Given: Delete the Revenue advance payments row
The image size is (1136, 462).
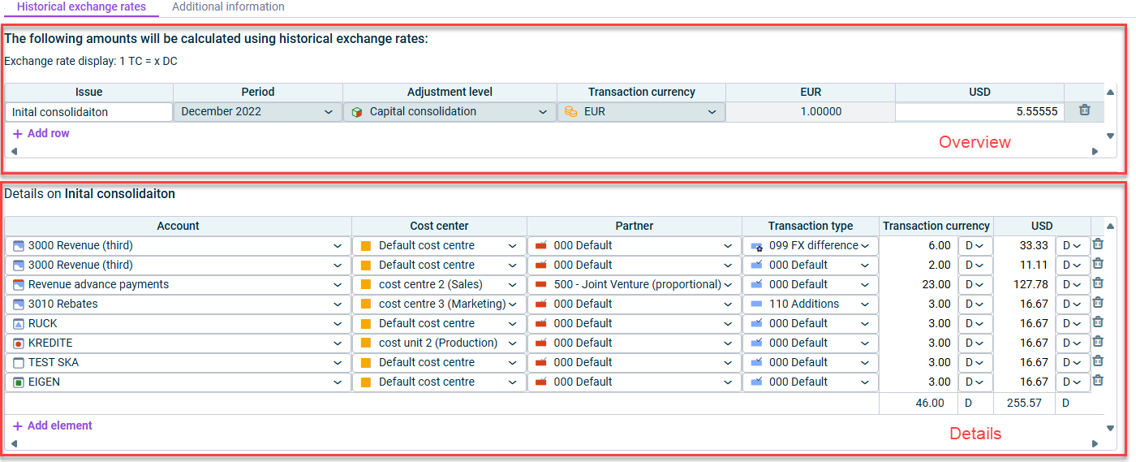Looking at the screenshot, I should pos(1098,283).
